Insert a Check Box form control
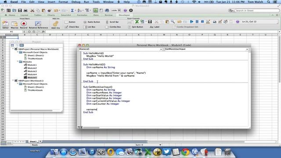 coord(72,27)
